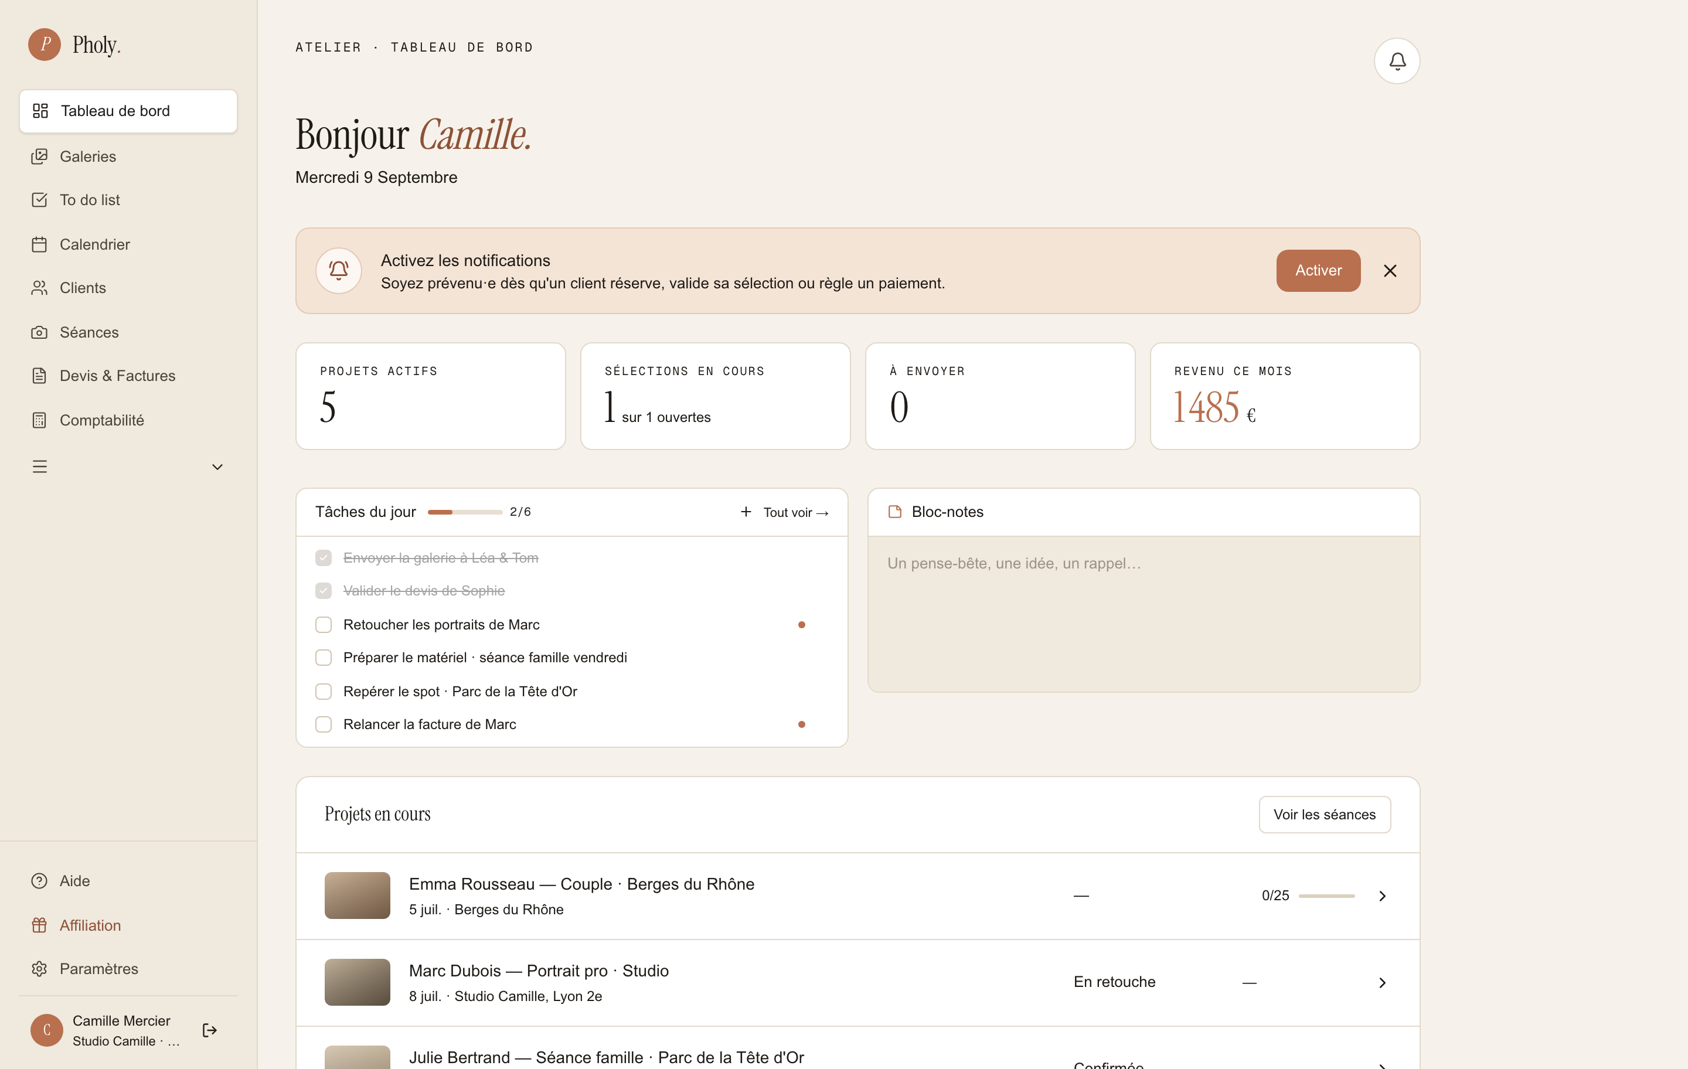1688x1069 pixels.
Task: Click the Devis & Factures document icon
Action: (39, 376)
